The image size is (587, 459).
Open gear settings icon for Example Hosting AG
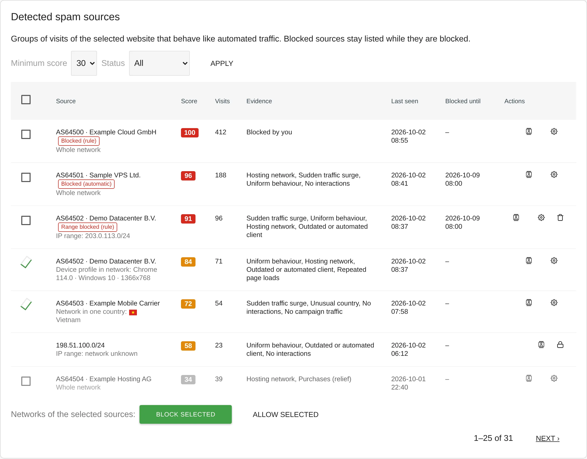[x=554, y=378]
